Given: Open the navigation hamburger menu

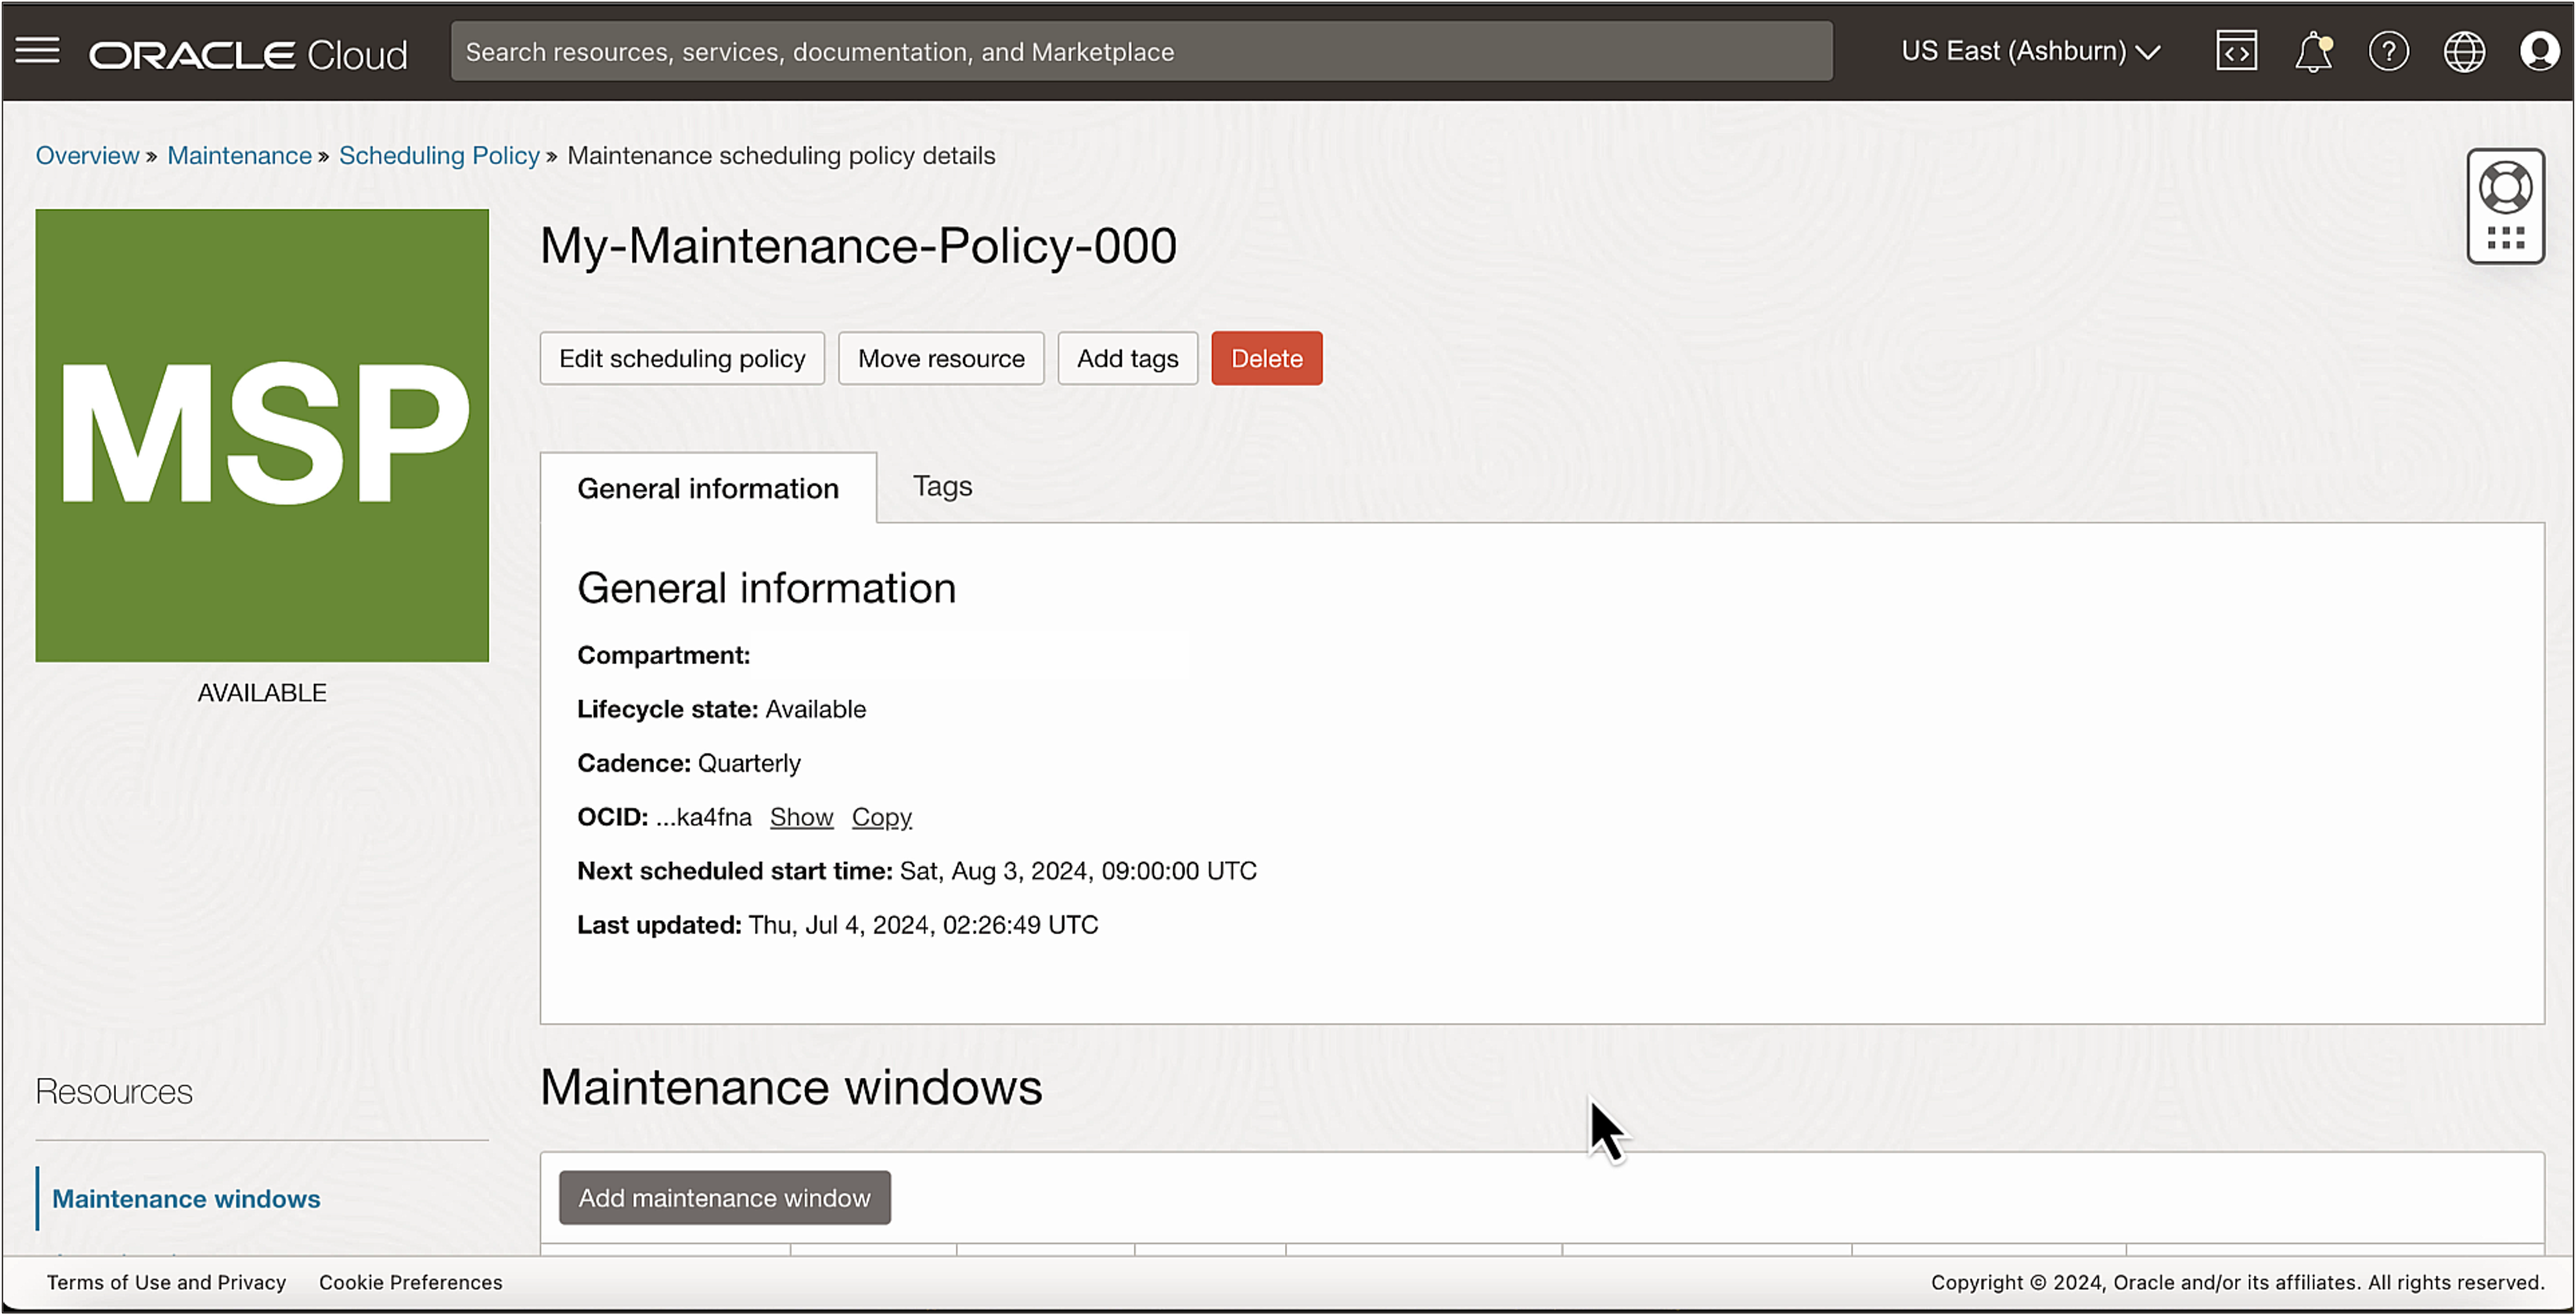Looking at the screenshot, I should (37, 50).
